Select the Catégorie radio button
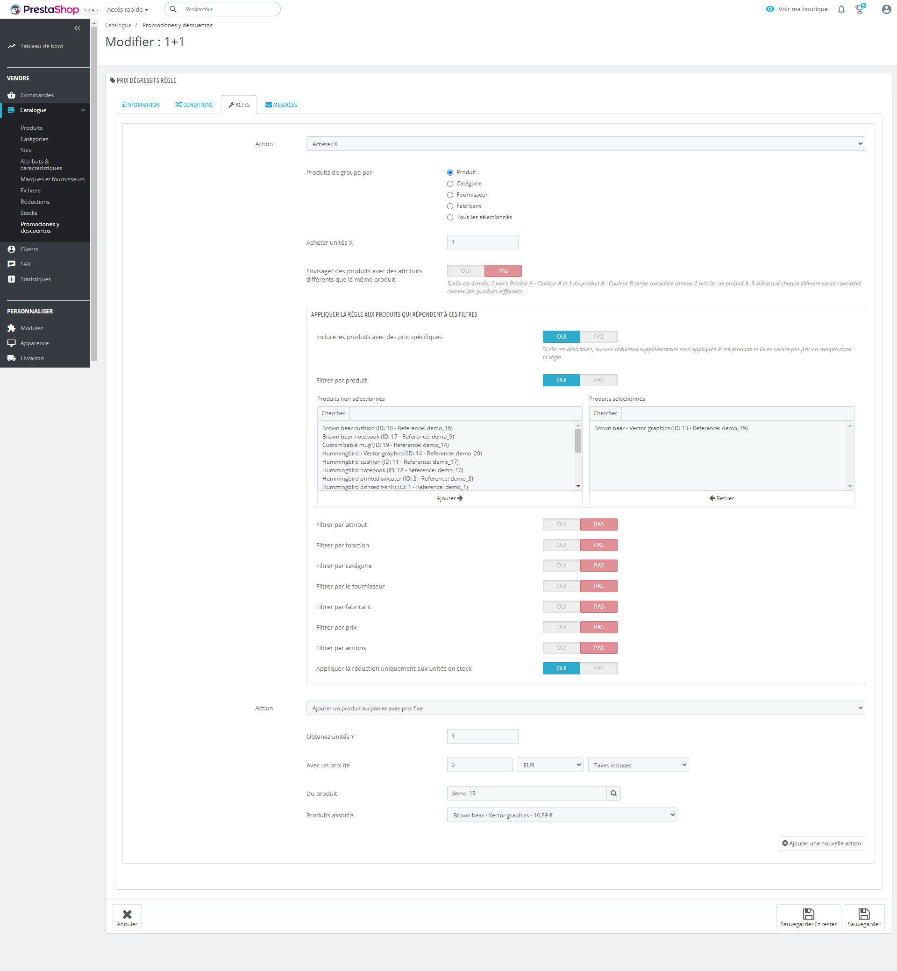This screenshot has width=897, height=971. 450,184
